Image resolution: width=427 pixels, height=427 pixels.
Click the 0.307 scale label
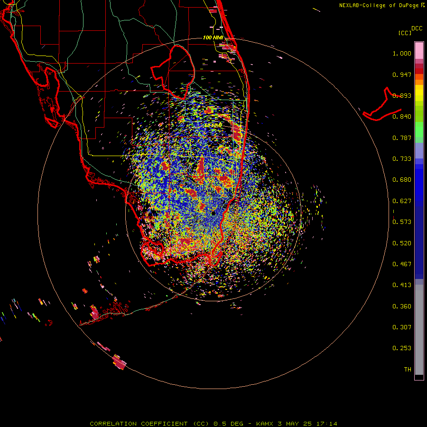coord(402,327)
